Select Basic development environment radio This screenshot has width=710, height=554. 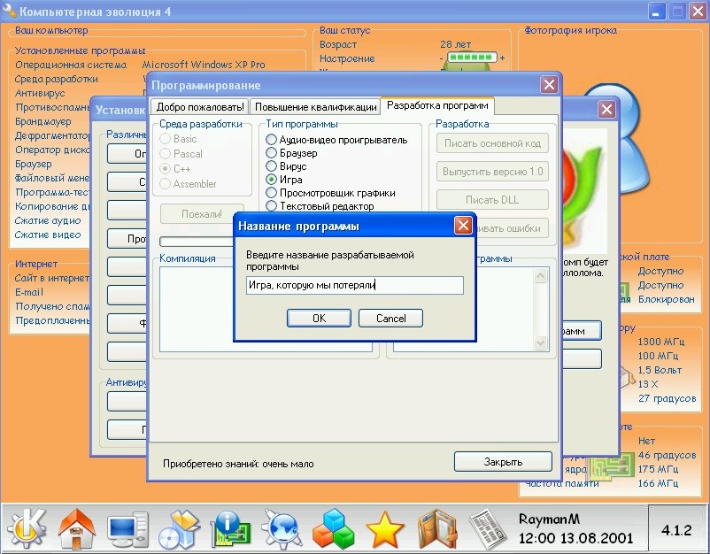166,139
